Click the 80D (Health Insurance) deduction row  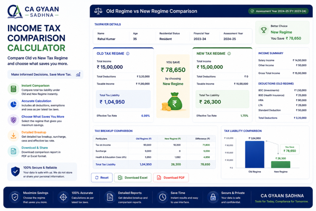[x=282, y=95]
